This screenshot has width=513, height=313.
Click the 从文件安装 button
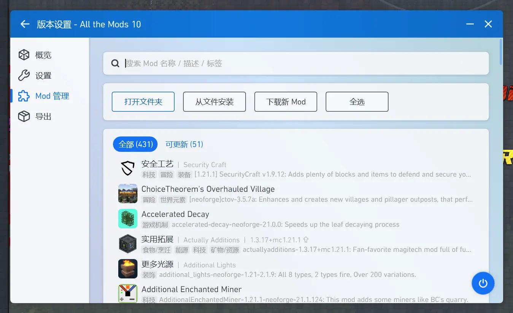(214, 102)
